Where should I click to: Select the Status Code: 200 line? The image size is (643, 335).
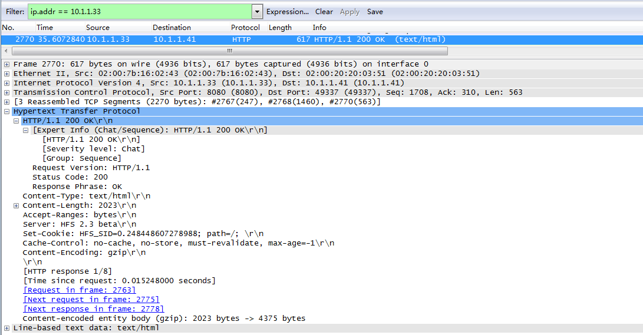(70, 177)
